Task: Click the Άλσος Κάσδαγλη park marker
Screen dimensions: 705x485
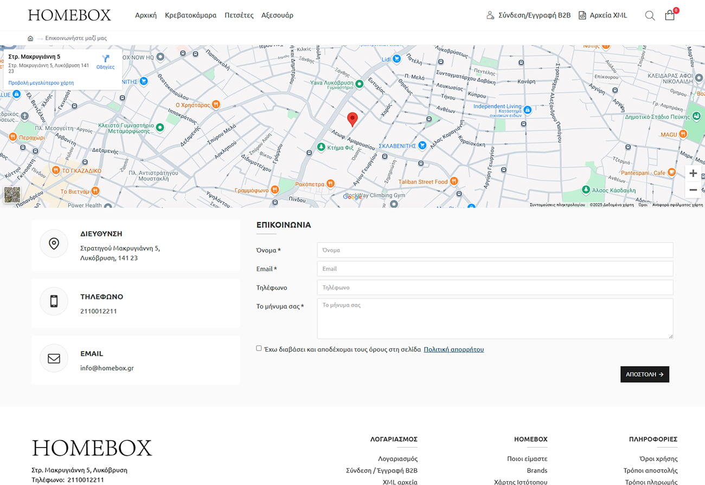Action: [x=586, y=190]
